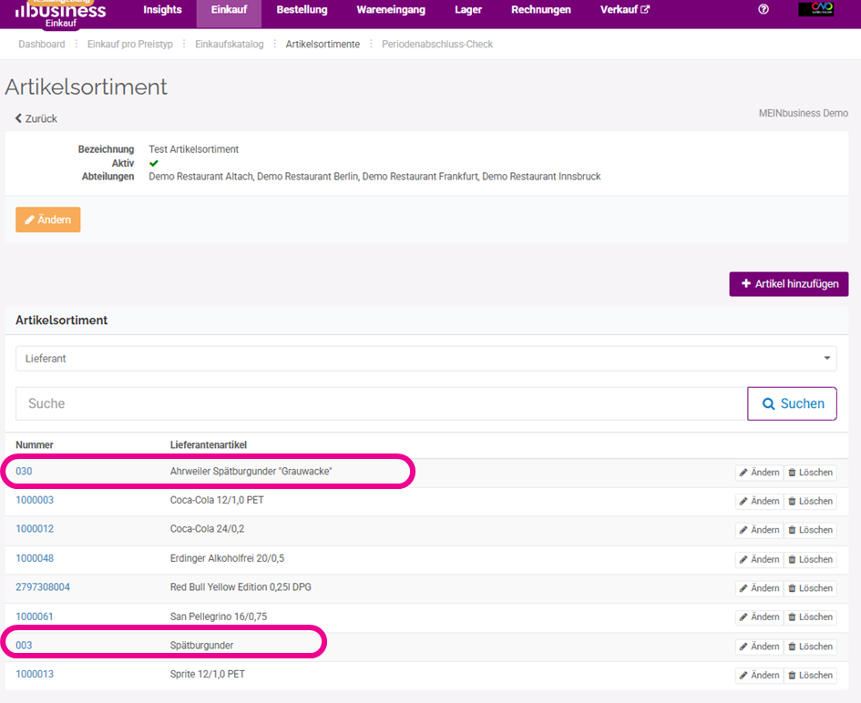Click Artikel hinzufügen button
Image resolution: width=861 pixels, height=703 pixels.
[789, 284]
